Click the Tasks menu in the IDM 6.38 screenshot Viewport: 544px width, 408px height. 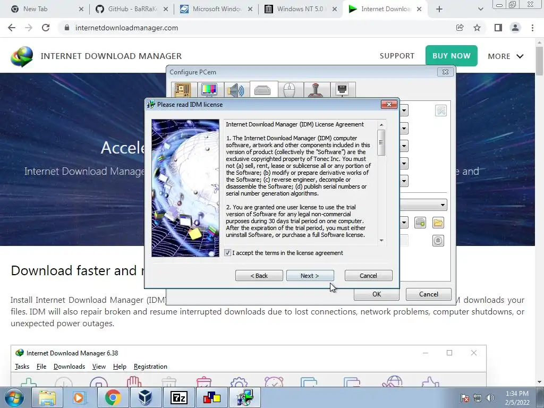pos(22,367)
